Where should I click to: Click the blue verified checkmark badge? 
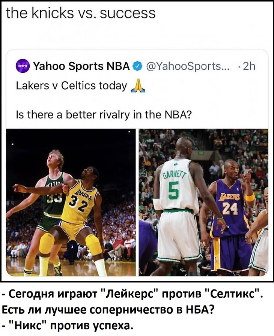[137, 66]
